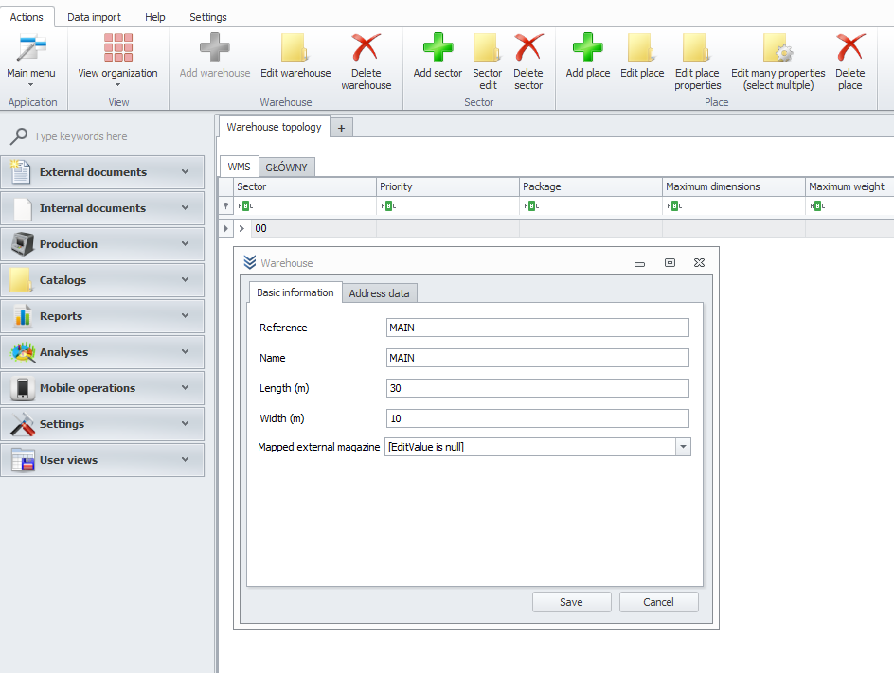The width and height of the screenshot is (894, 673).
Task: Add a new tab with the plus button
Action: click(x=342, y=128)
